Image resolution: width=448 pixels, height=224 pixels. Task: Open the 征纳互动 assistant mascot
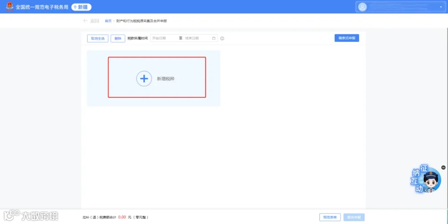point(426,179)
